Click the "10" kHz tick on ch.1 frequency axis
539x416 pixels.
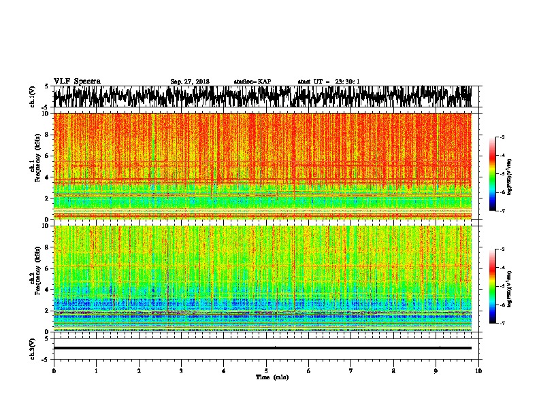click(x=46, y=114)
